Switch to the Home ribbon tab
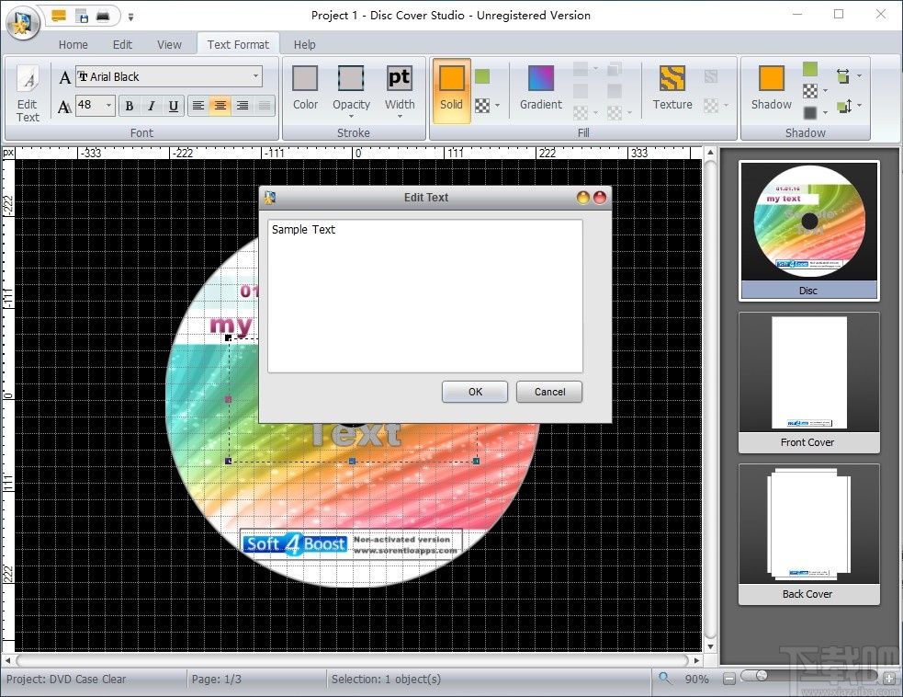This screenshot has height=697, width=903. tap(73, 44)
